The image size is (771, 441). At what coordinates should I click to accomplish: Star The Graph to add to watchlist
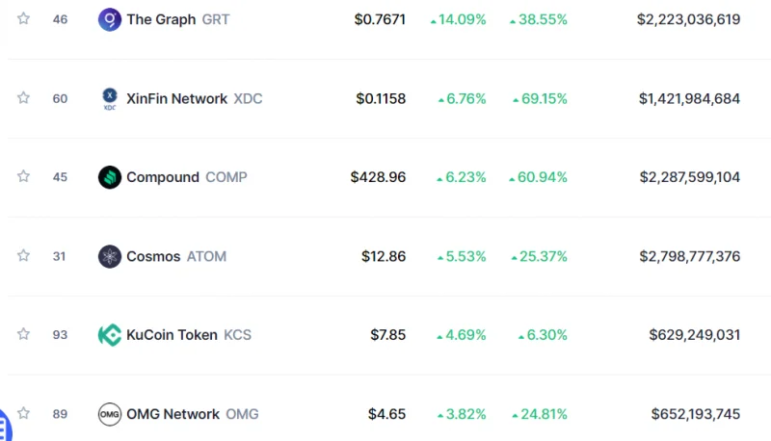pyautogui.click(x=23, y=18)
